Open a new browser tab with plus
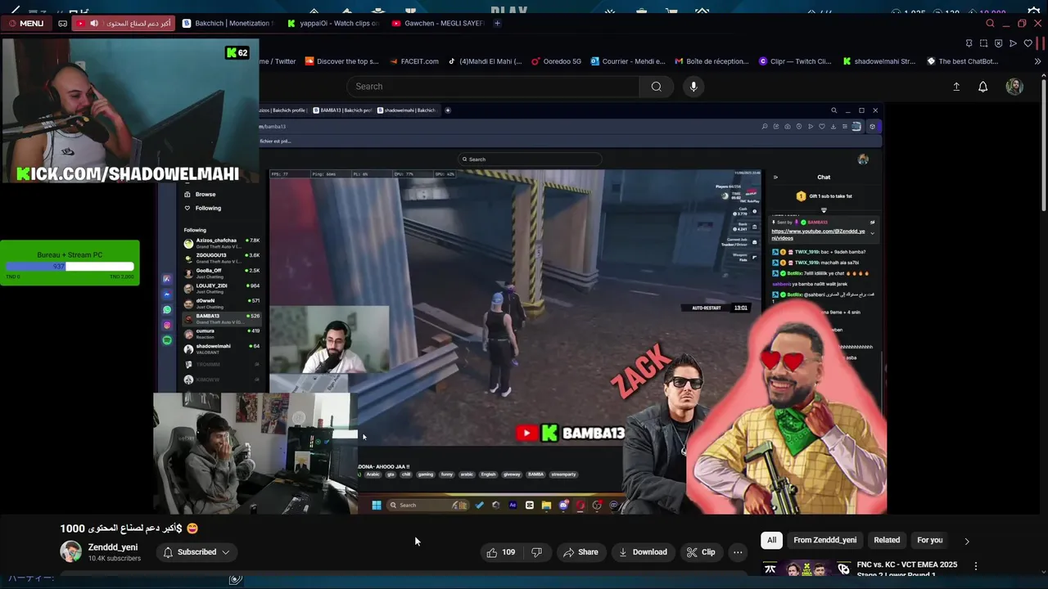 coord(497,23)
